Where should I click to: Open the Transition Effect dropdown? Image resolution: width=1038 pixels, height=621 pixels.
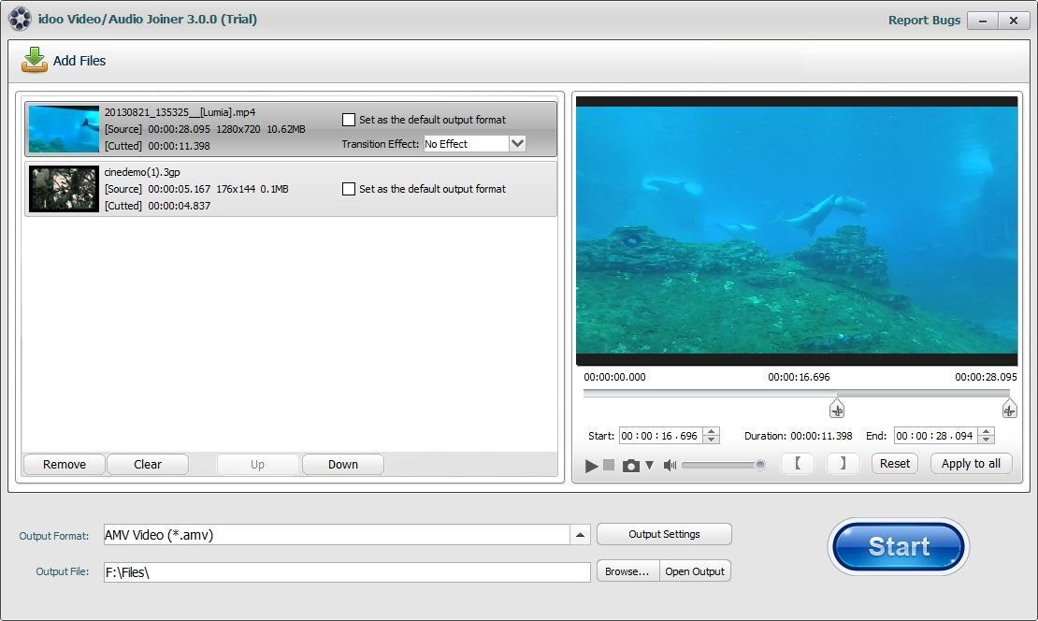(516, 143)
